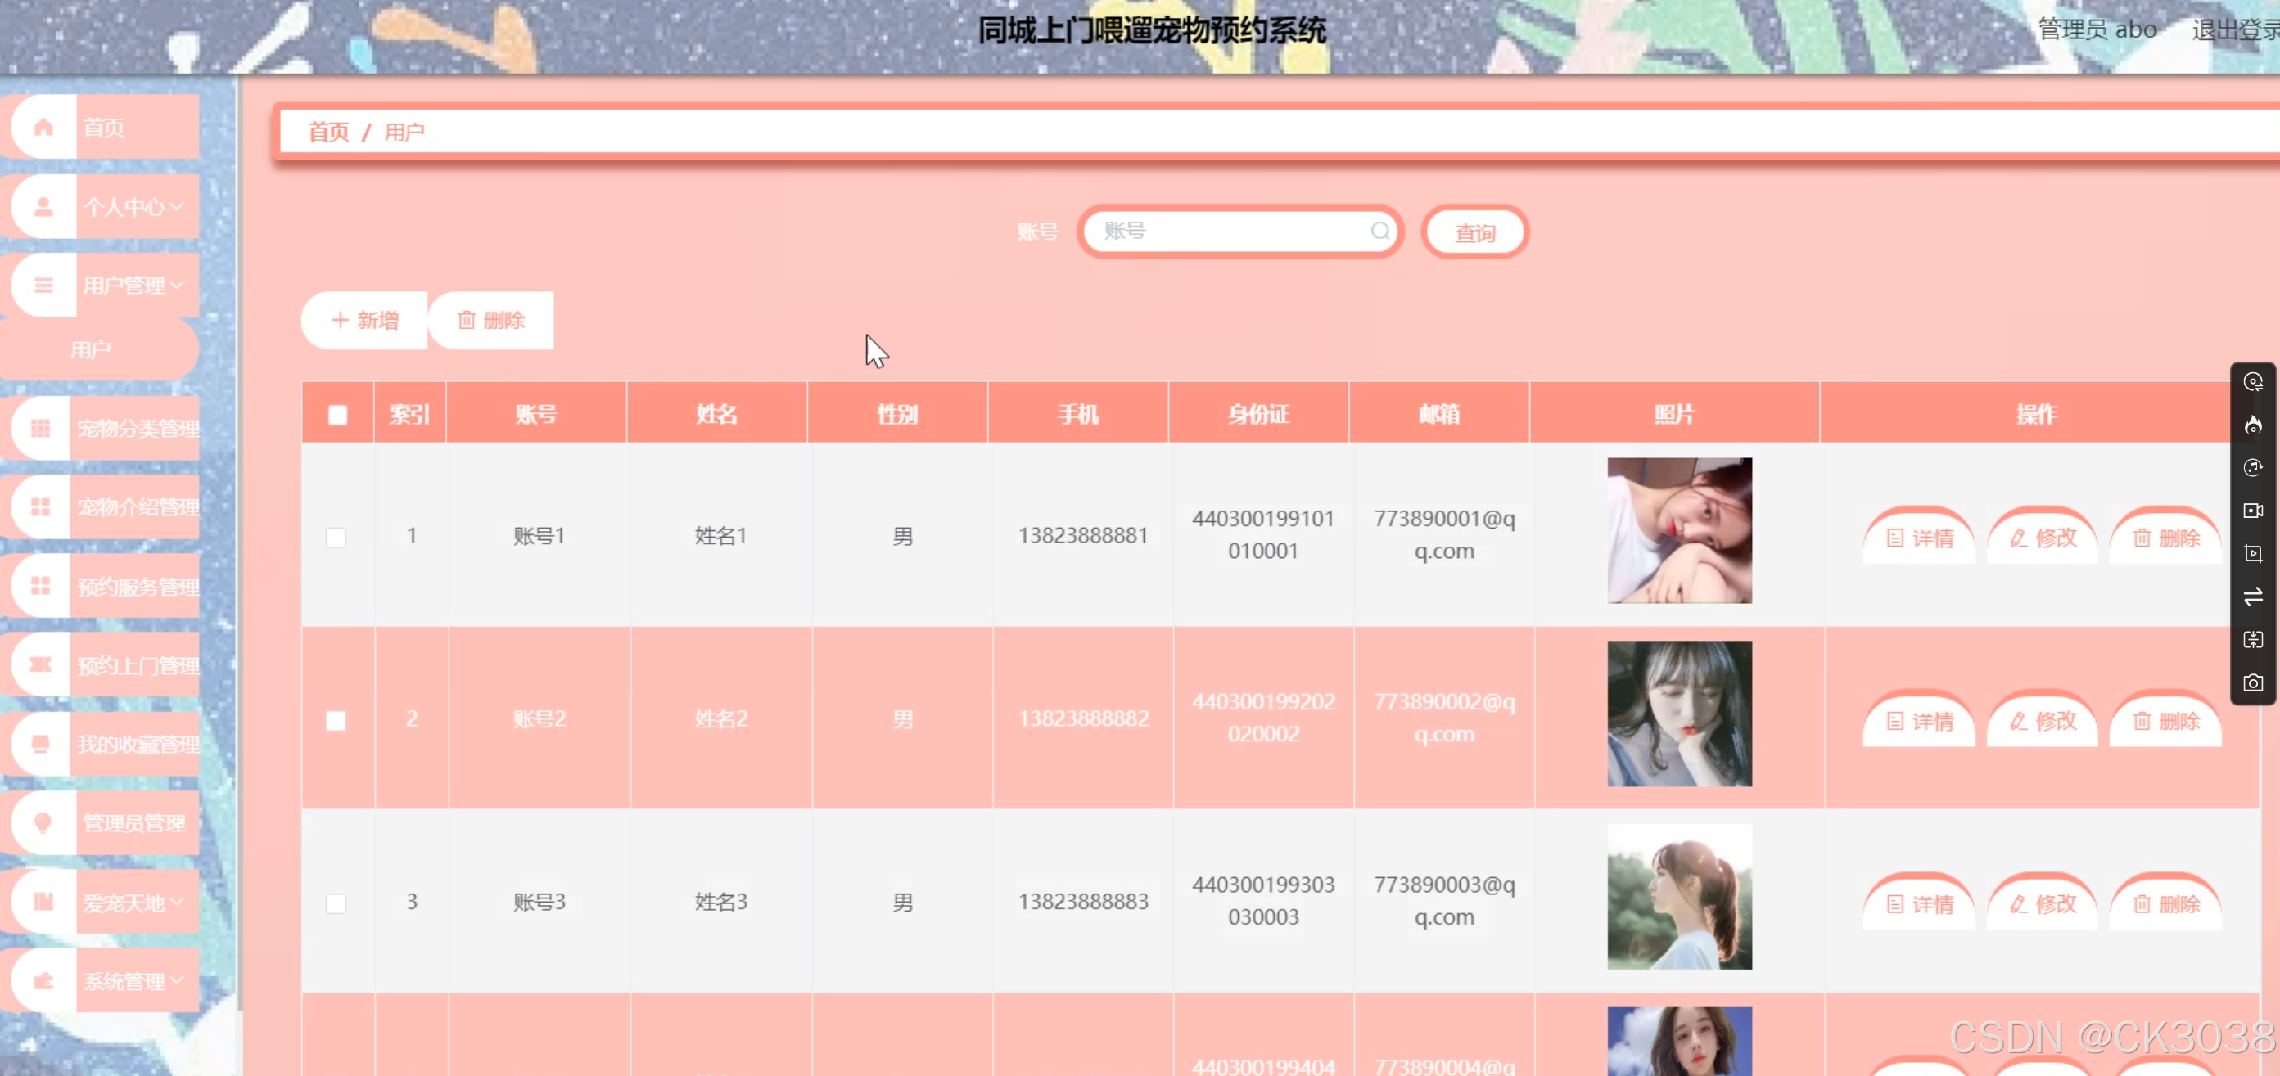Click the video record icon in right toolbar
The width and height of the screenshot is (2280, 1076).
point(2252,511)
